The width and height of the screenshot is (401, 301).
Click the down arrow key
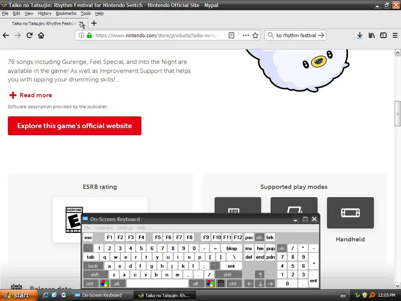coord(260,284)
